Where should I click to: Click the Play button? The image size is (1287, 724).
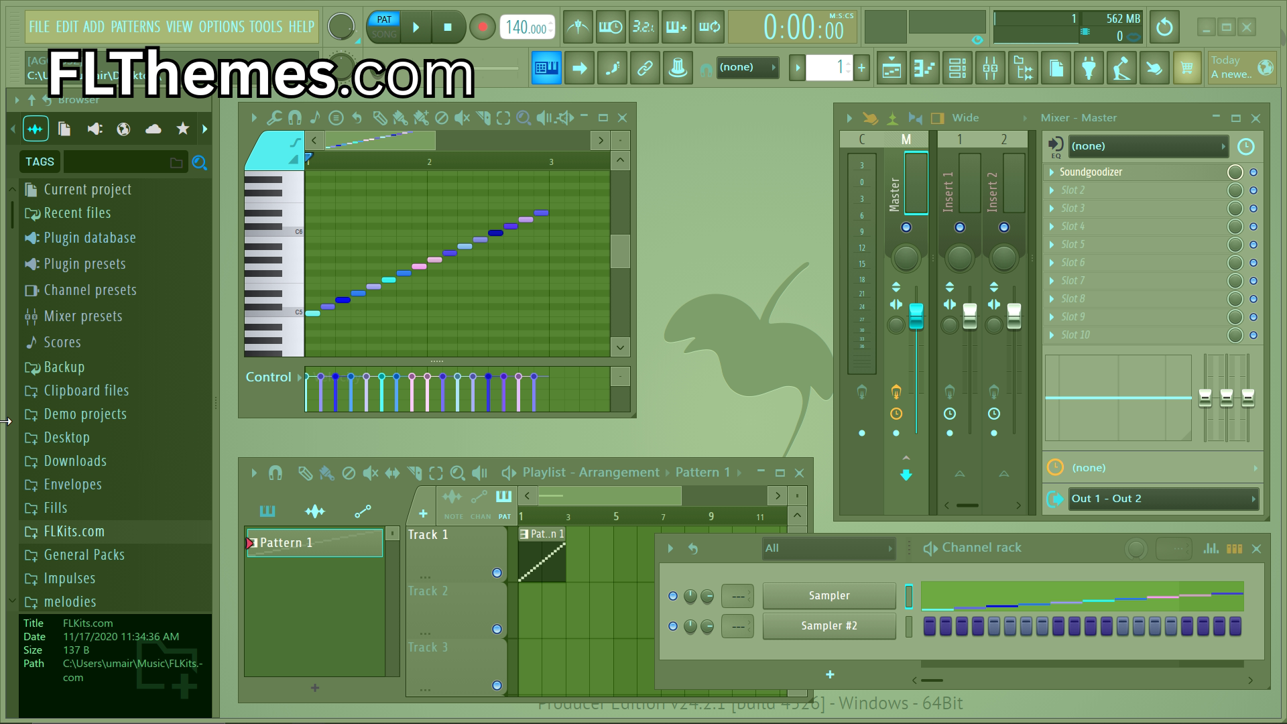[416, 27]
